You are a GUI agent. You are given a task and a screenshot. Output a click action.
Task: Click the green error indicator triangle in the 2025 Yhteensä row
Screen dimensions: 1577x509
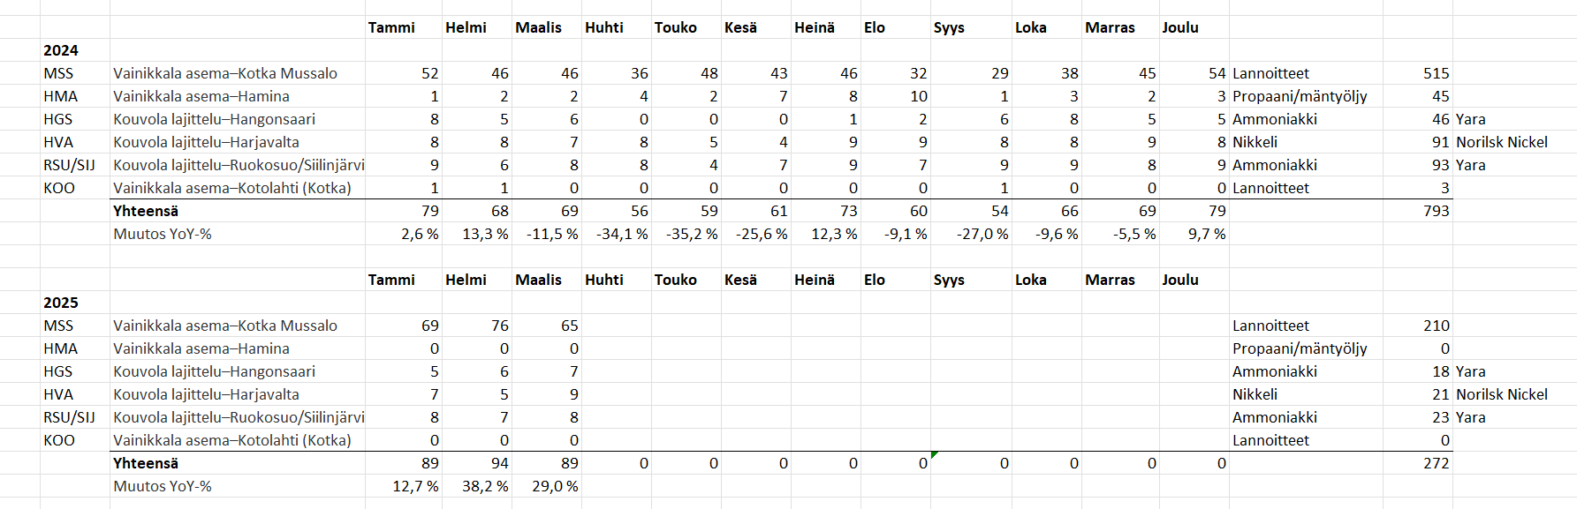(935, 455)
